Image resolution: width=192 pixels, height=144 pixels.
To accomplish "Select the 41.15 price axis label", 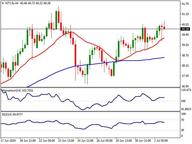I will tap(185, 14).
